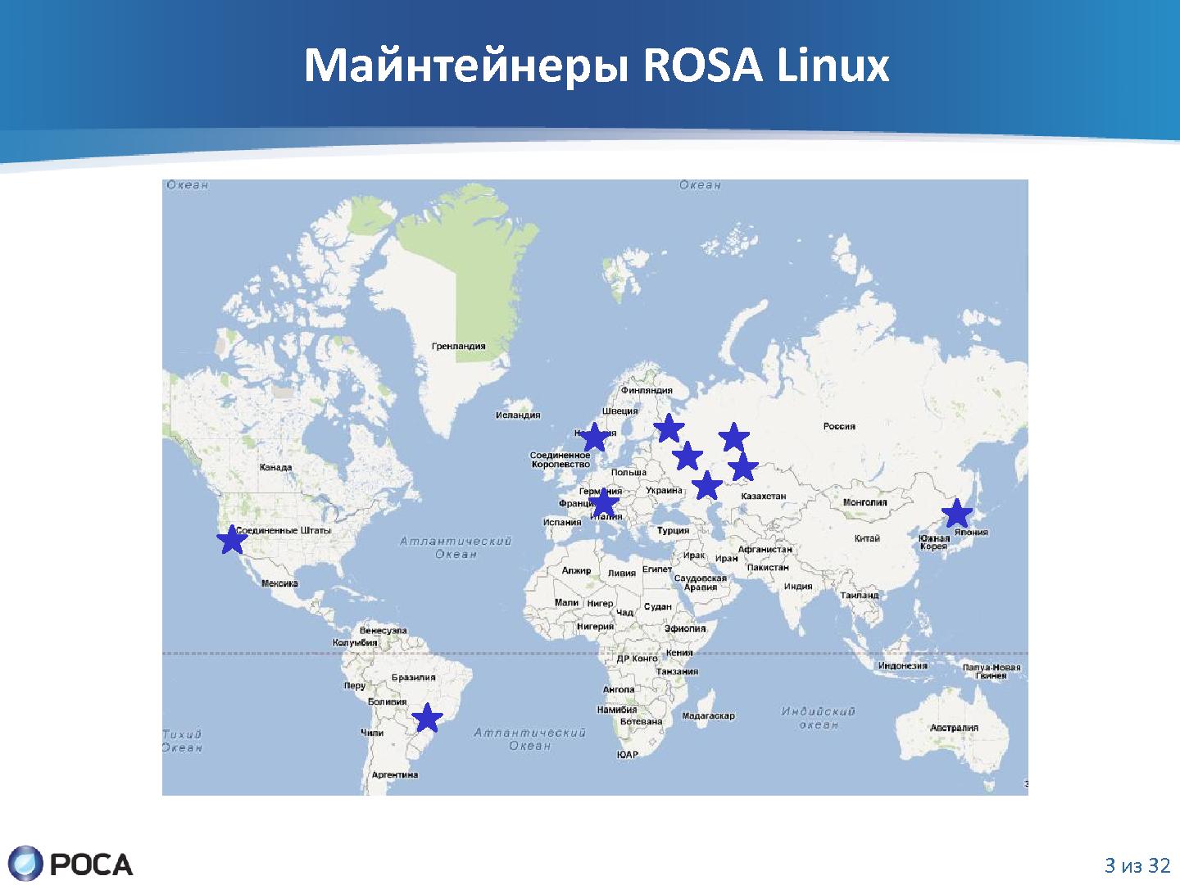This screenshot has height=885, width=1180.
Task: Click the 'Монголия' map label
Action: pos(865,502)
